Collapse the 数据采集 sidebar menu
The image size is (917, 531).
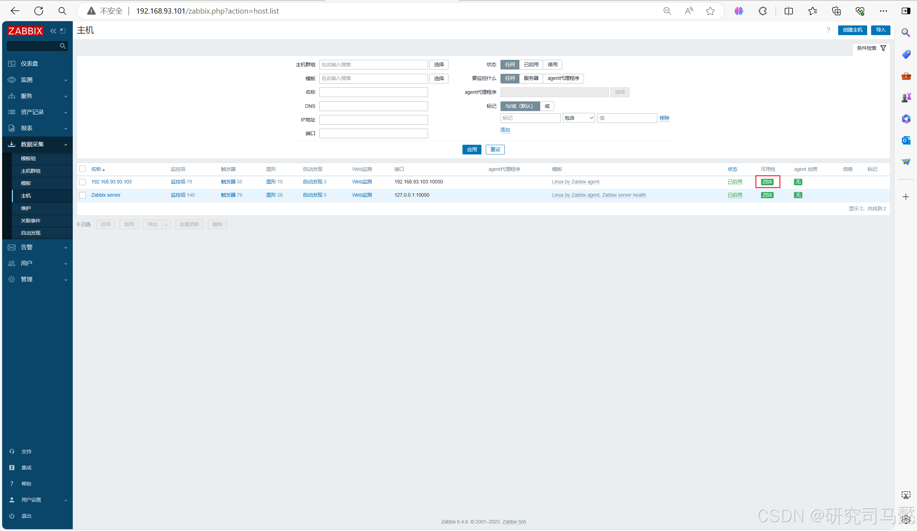[x=37, y=144]
